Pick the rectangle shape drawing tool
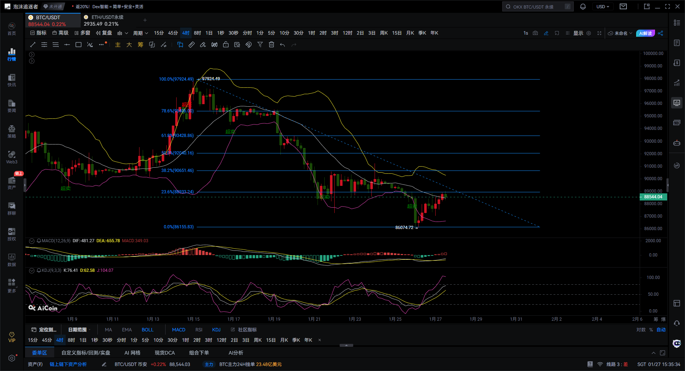This screenshot has height=371, width=685. tap(78, 45)
